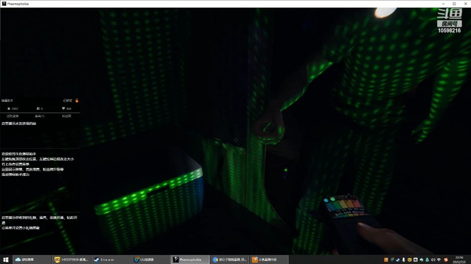Maximize the Phasmophobia window
The image size is (471, 264).
point(454,4)
